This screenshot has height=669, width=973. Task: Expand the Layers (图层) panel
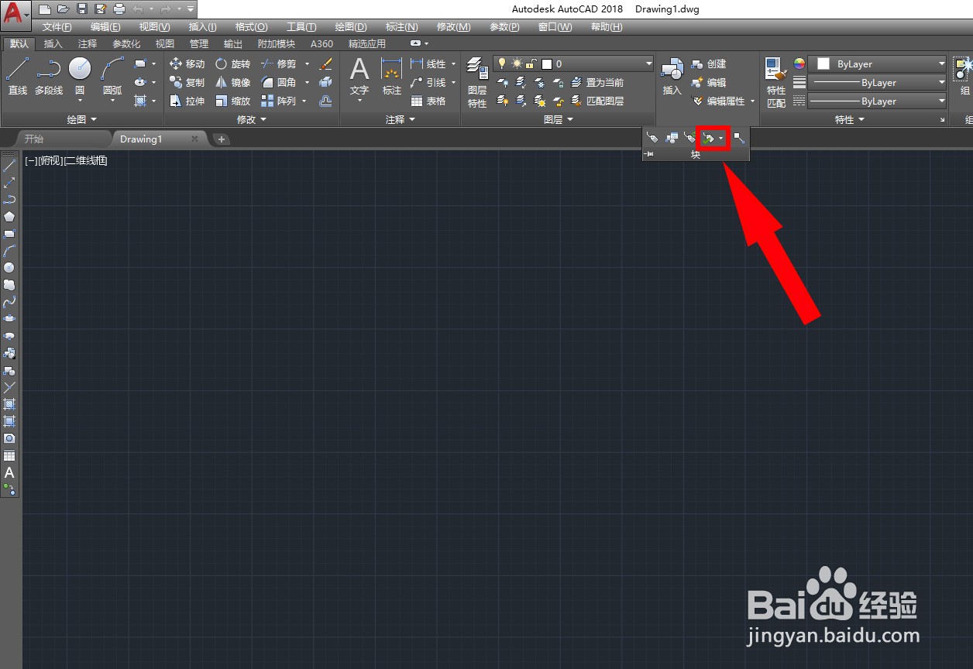coord(559,119)
